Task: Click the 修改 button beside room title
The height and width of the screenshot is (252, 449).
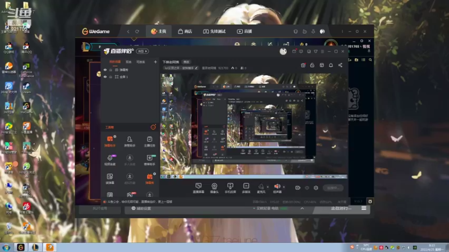Action: click(186, 62)
